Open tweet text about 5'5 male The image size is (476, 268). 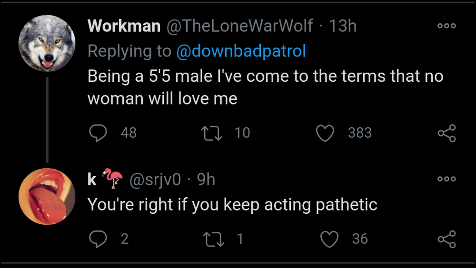[265, 87]
